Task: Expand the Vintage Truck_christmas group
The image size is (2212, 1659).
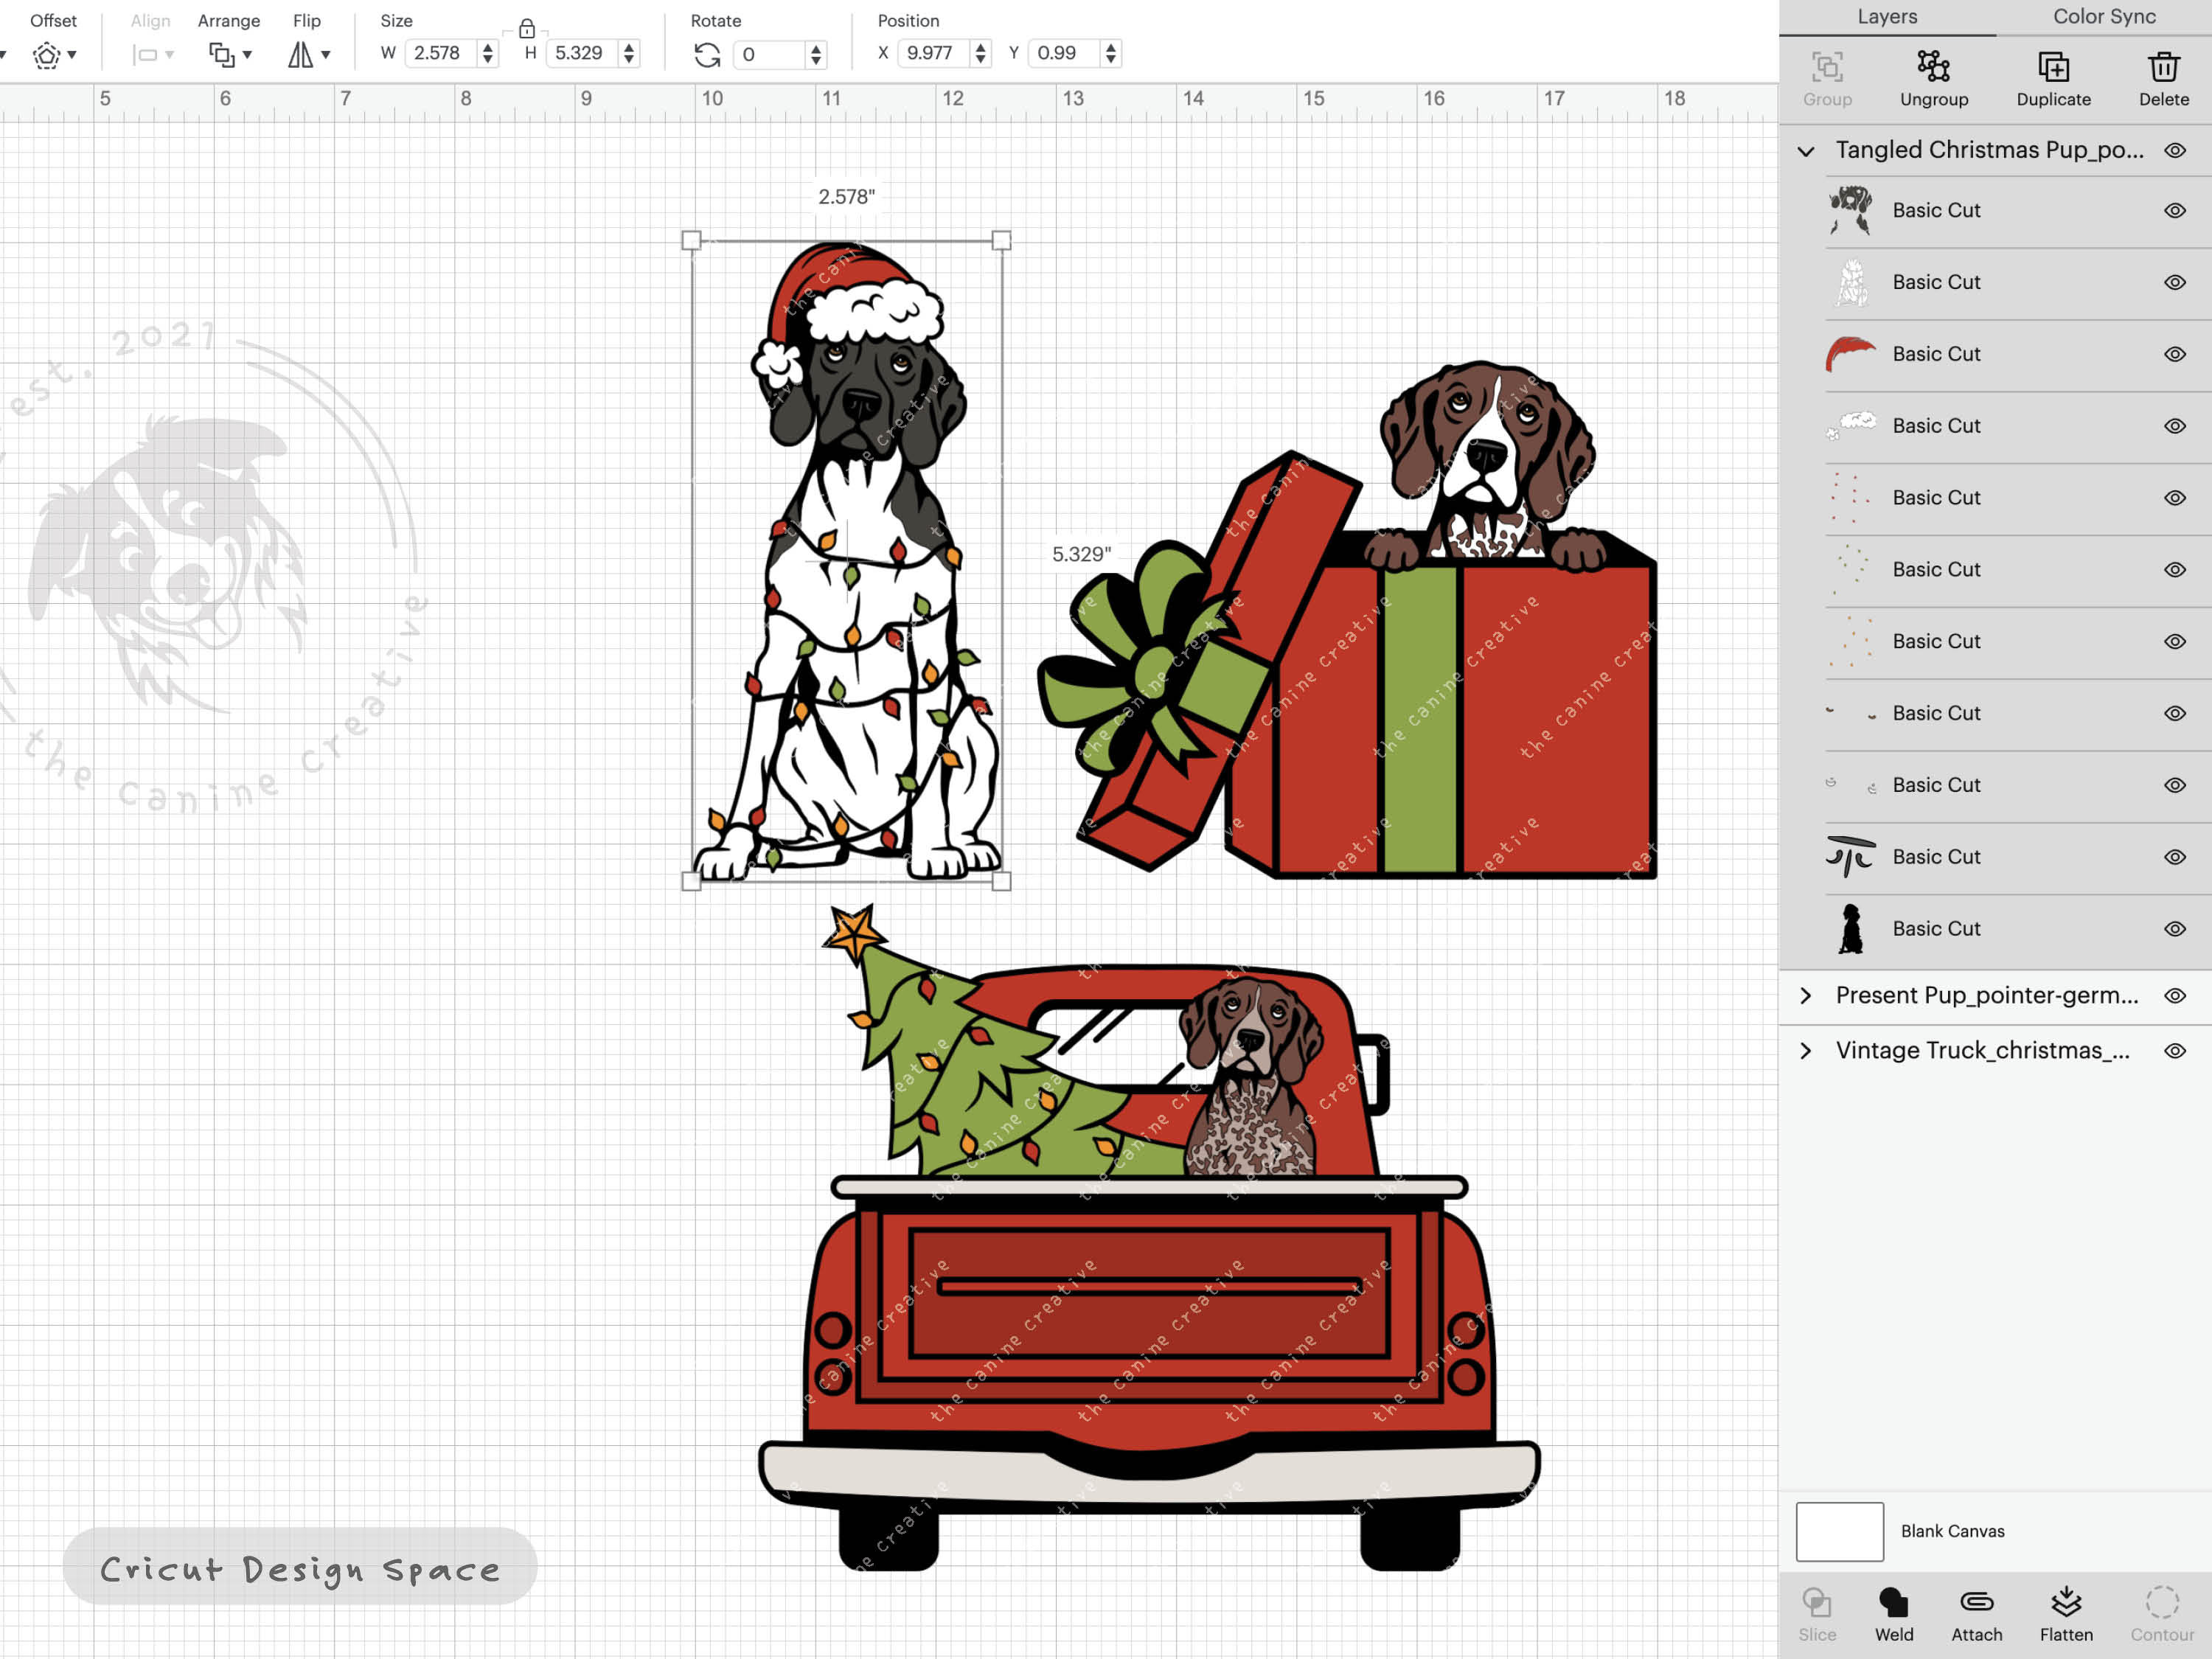Action: coord(1806,1050)
